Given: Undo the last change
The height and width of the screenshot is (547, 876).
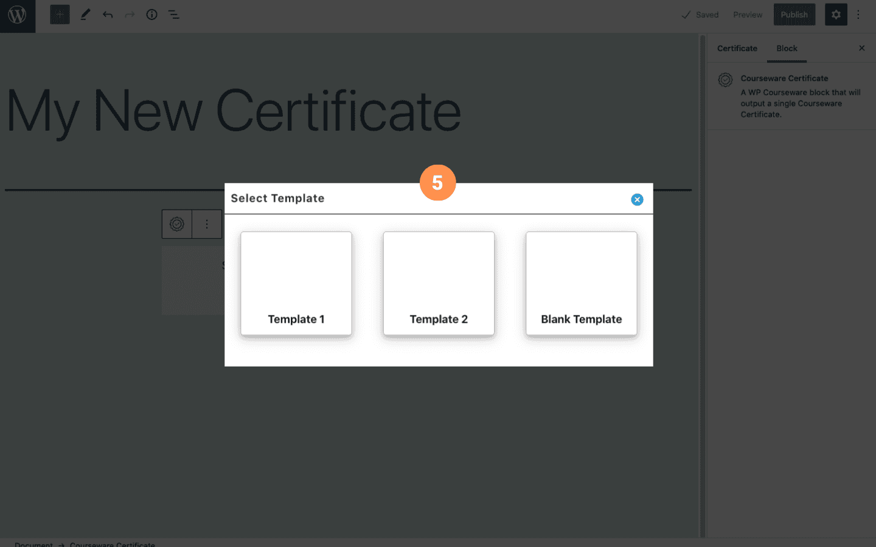Looking at the screenshot, I should [108, 15].
